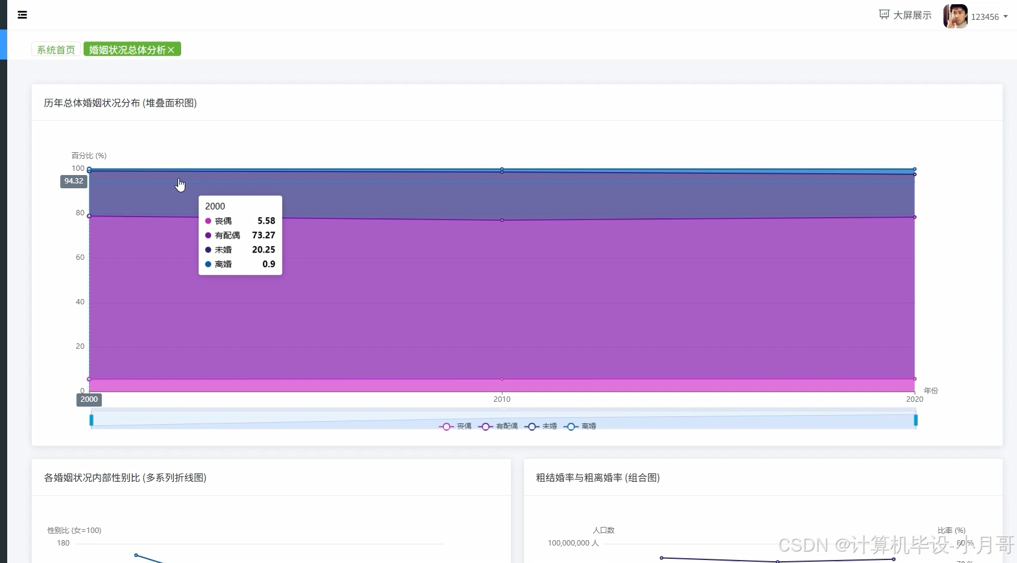Screen dimensions: 1017x563
Task: Toggle the 离婚 legend series
Action: point(580,426)
